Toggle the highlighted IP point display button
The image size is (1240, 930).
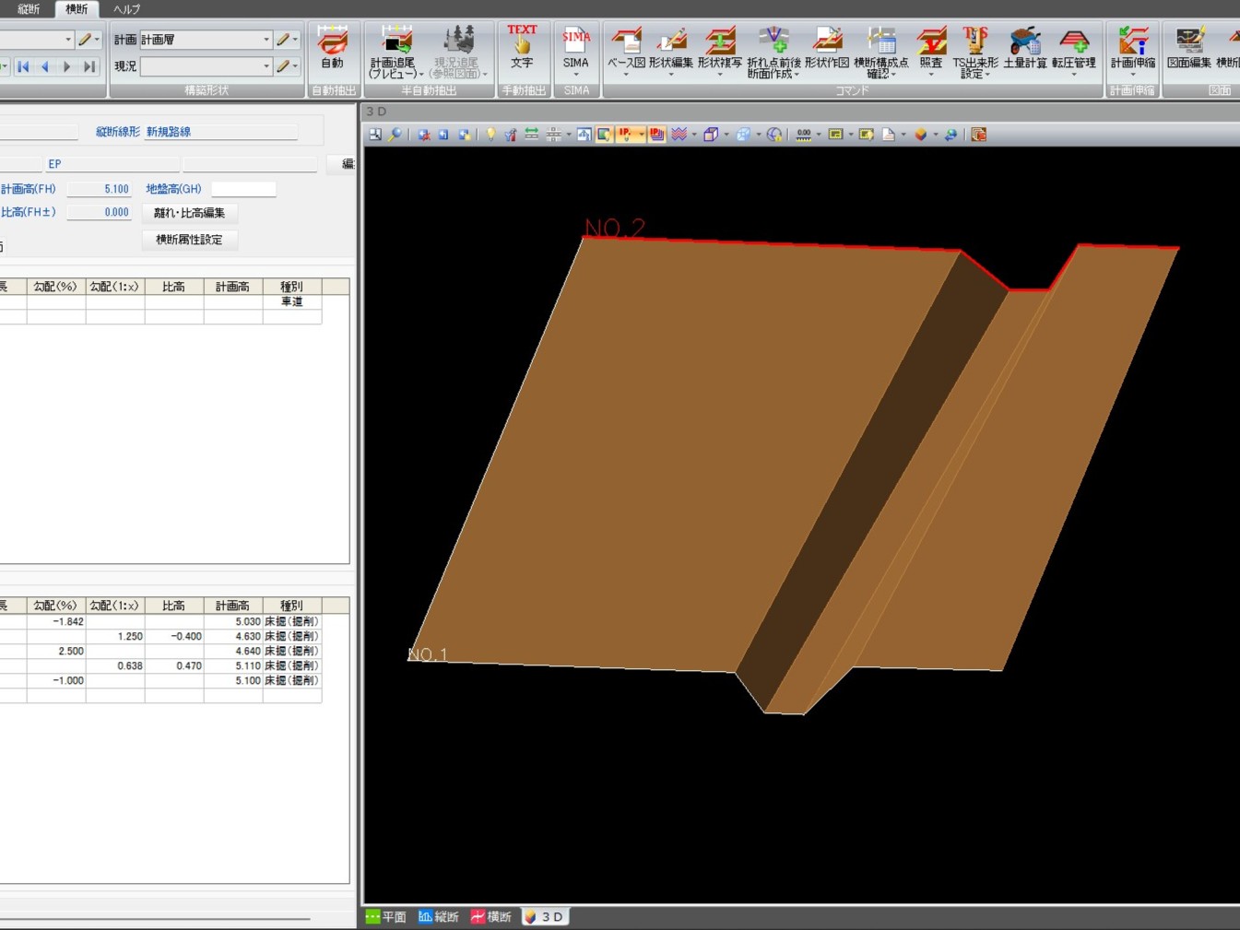626,135
